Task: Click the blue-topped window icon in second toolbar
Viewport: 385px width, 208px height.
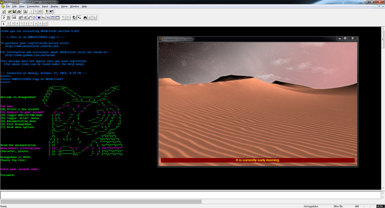Action: 53,18
